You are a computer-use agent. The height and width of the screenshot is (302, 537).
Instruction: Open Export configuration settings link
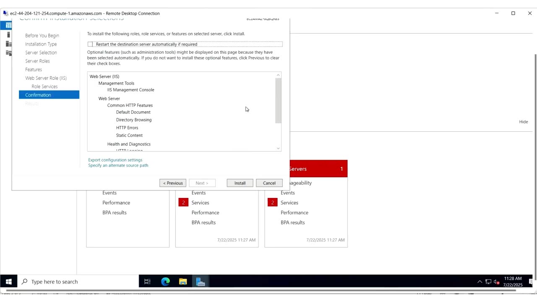point(115,160)
